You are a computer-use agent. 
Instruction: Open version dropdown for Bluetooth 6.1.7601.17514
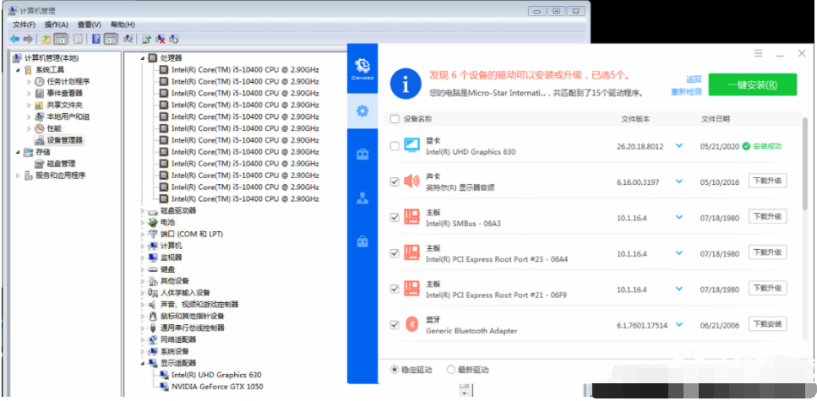coord(679,324)
